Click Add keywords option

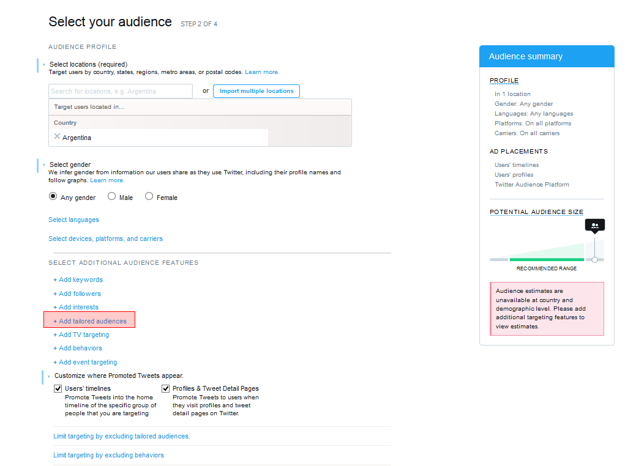click(78, 279)
